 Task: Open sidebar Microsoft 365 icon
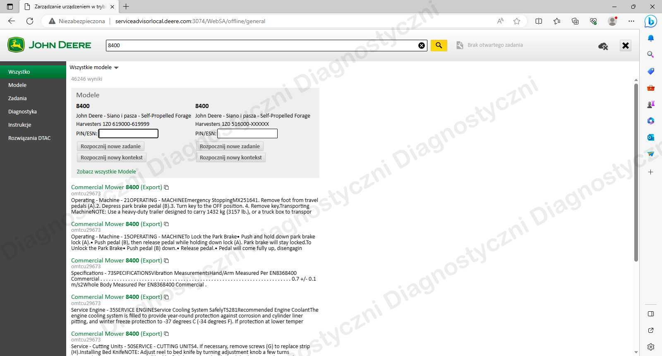tap(651, 121)
